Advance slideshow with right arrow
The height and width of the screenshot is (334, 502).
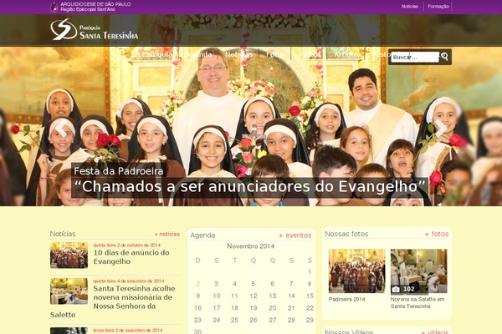pos(441,128)
